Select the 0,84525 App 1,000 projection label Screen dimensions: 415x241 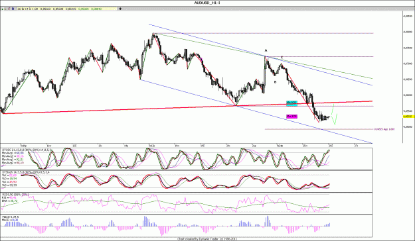coord(384,129)
